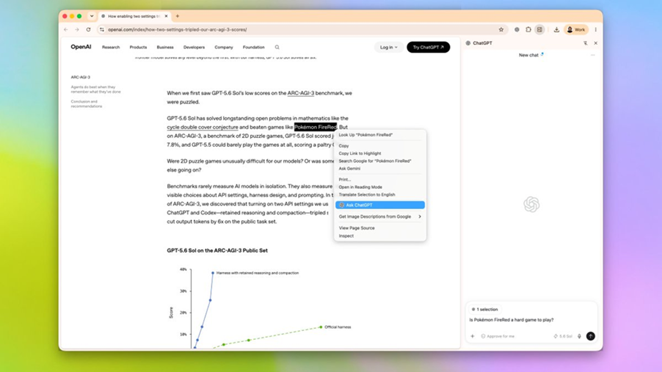Follow the ARC-AGI-3 benchmark link
This screenshot has width=662, height=372.
(x=301, y=93)
